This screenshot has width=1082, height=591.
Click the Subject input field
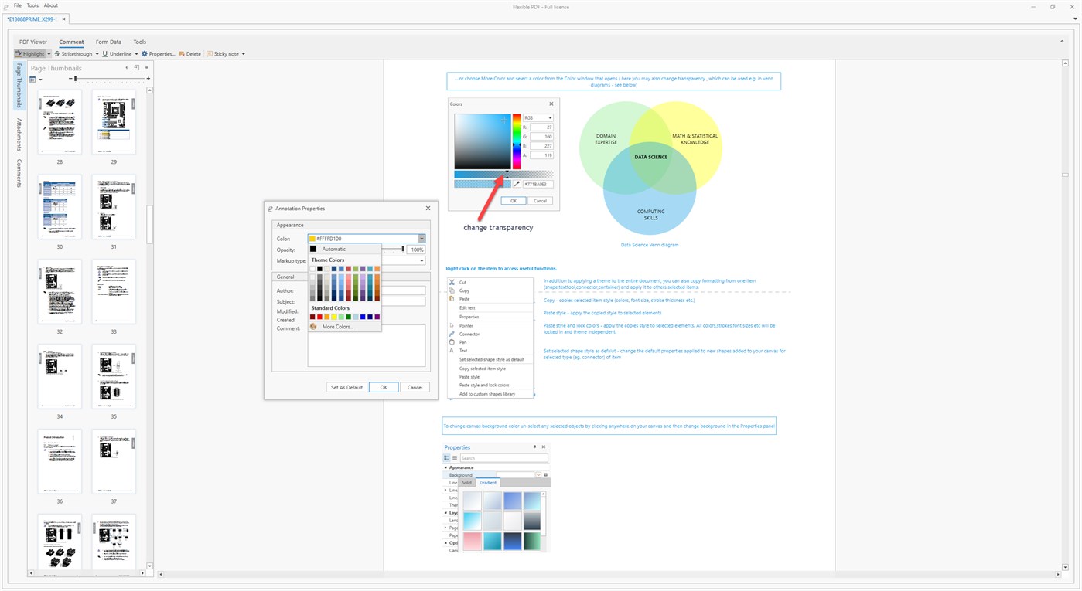click(367, 301)
